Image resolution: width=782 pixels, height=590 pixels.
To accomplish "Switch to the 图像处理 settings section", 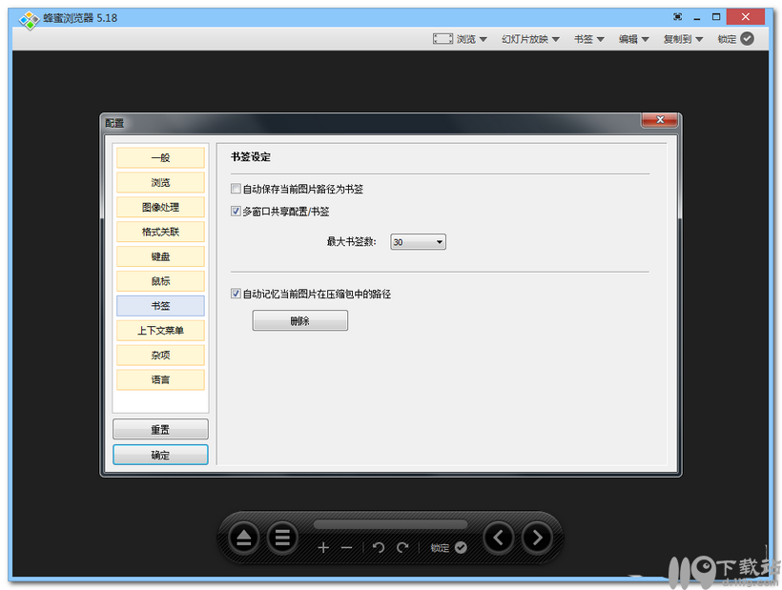I will pos(159,207).
